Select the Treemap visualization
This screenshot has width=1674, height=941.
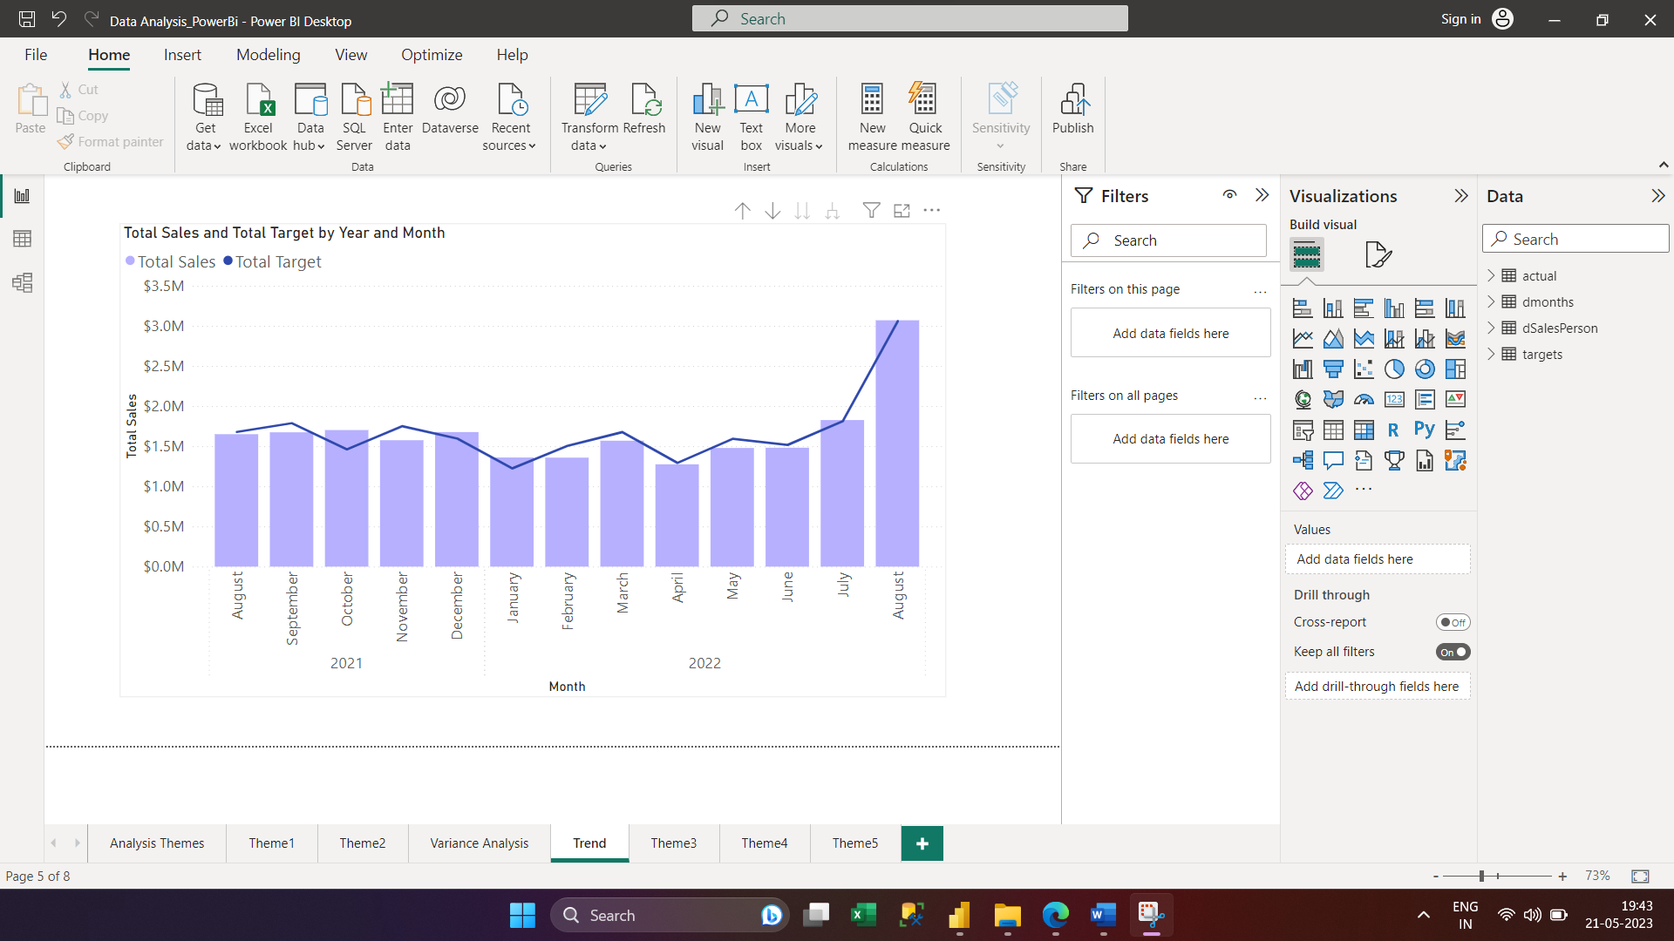coord(1455,369)
